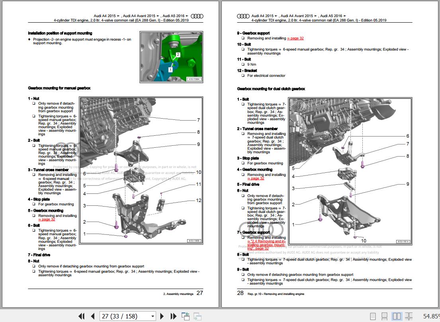This screenshot has width=440, height=322.
Task: Go to the previous page
Action: click(93, 316)
